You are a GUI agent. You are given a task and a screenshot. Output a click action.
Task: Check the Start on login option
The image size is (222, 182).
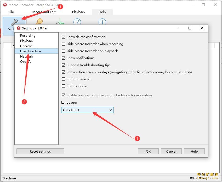pyautogui.click(x=64, y=86)
